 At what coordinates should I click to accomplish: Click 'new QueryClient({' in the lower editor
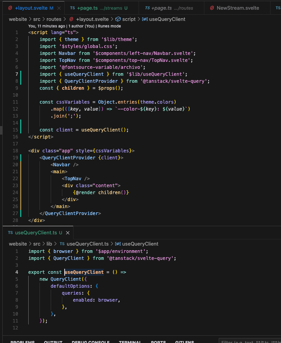click(x=63, y=279)
